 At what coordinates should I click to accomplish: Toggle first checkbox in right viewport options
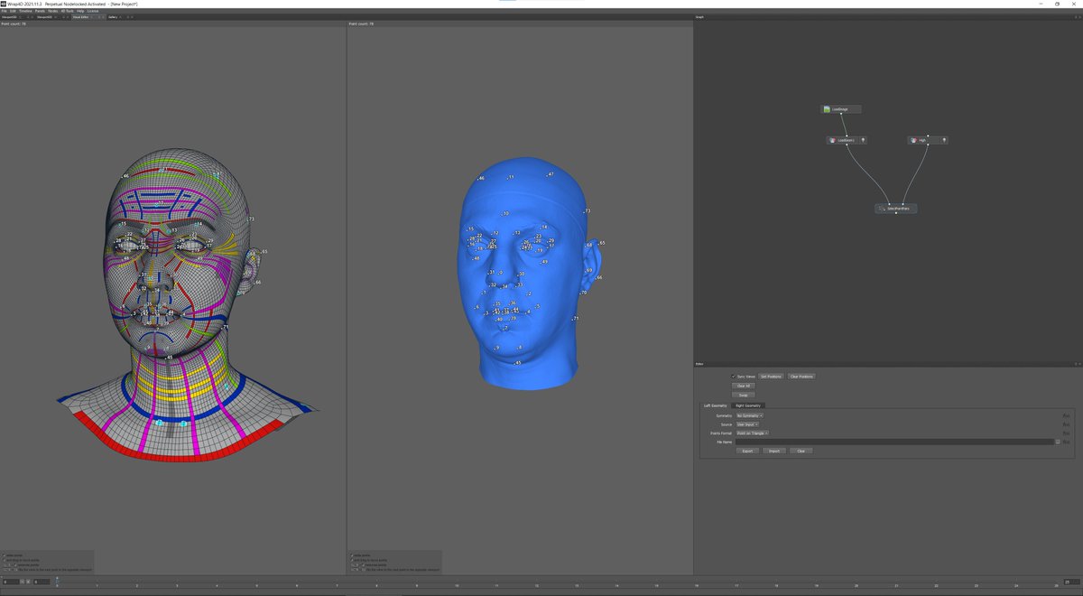(351, 554)
